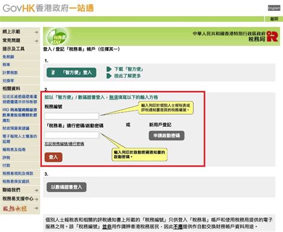Image resolution: width=283 pixels, height=232 pixels.
Task: Click the 以數碼證書登入 button
Action: coord(66,187)
